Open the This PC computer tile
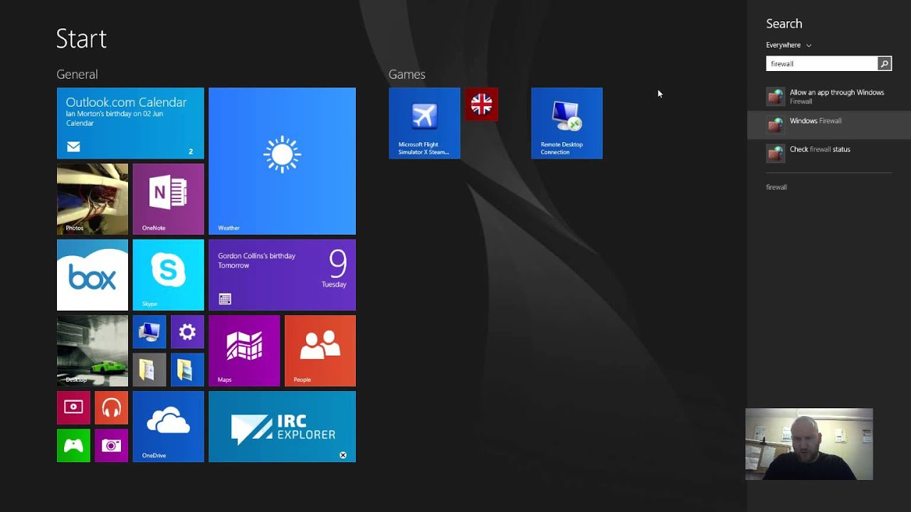The height and width of the screenshot is (512, 911). [149, 331]
